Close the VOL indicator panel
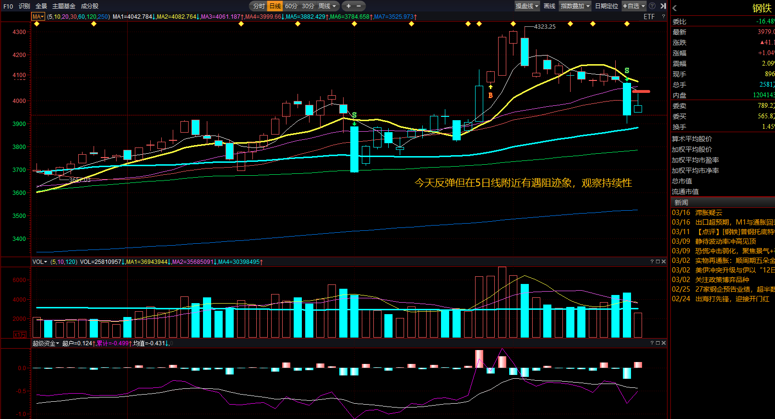775x419 pixels. coord(664,261)
